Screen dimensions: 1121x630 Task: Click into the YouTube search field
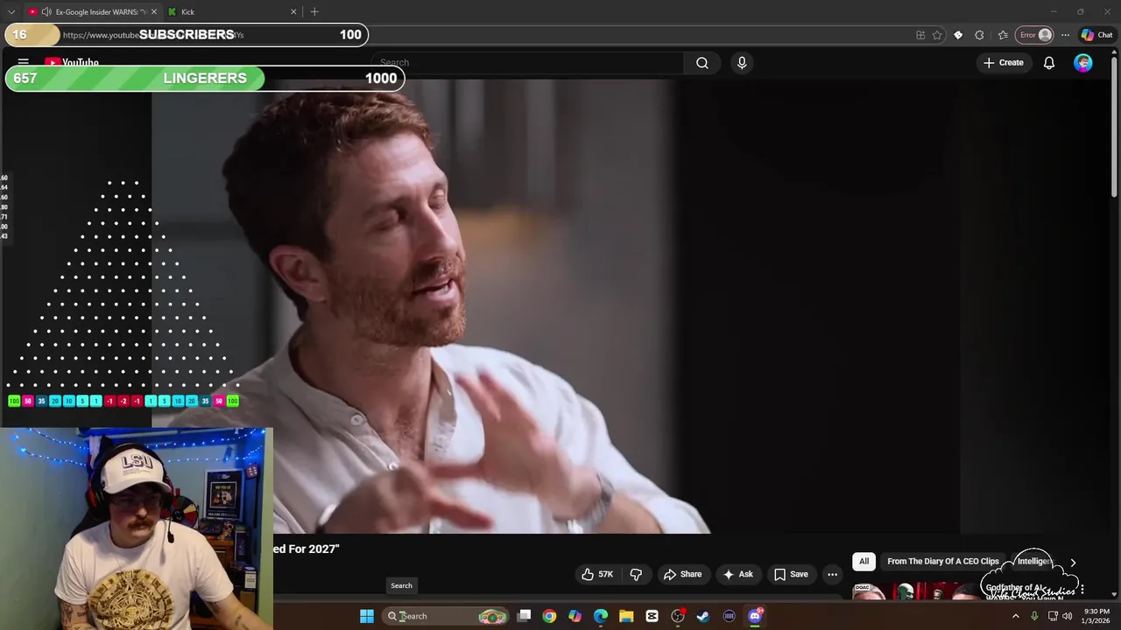(x=529, y=63)
